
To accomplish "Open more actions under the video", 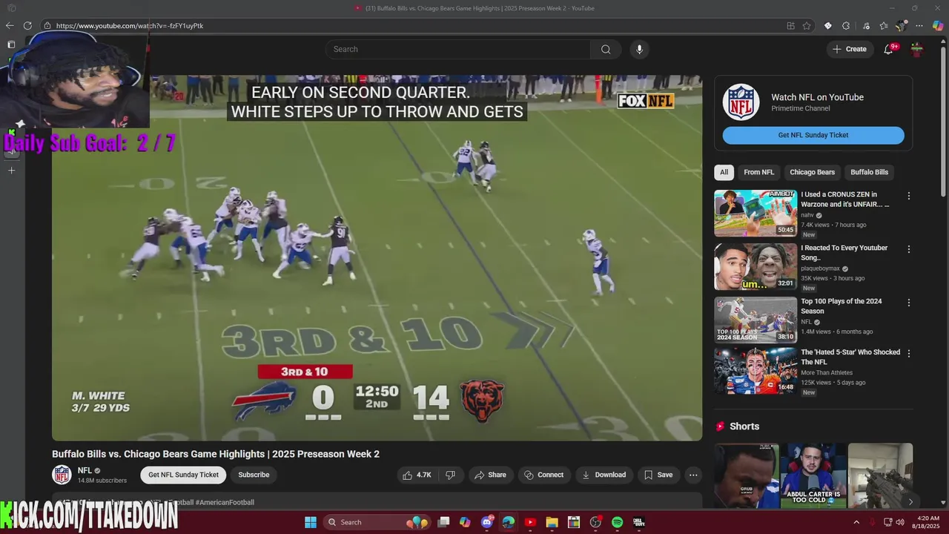I will 693,475.
